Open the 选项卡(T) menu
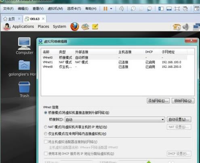Screen dimensions: 200x163 [74, 9]
